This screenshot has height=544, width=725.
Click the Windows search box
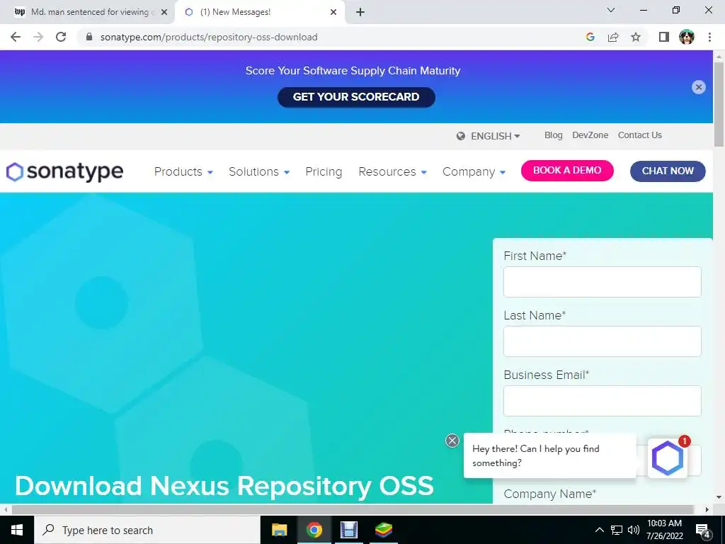tap(147, 530)
